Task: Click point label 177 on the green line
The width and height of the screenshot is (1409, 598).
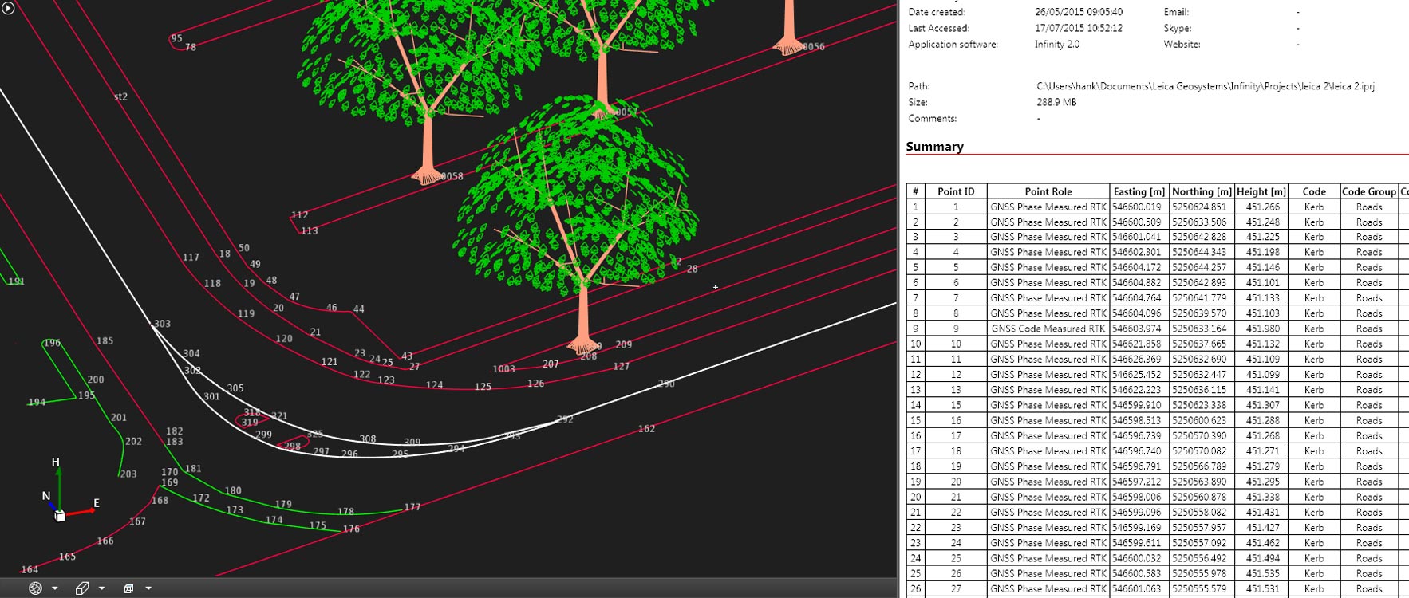Action: tap(412, 507)
